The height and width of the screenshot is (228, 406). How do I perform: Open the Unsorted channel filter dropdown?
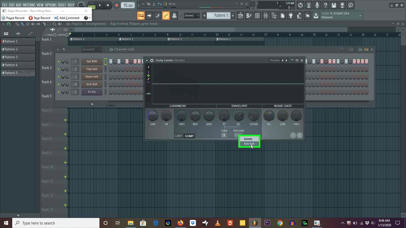tap(91, 49)
